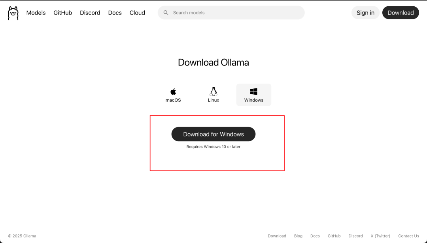Select the Windows platform option
The height and width of the screenshot is (243, 427).
pyautogui.click(x=254, y=95)
